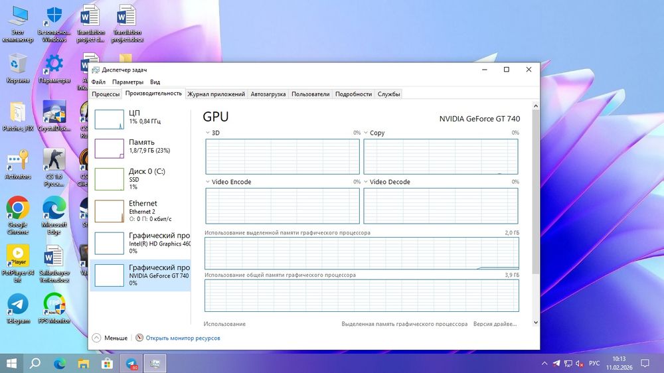This screenshot has height=373, width=664.
Task: Switch to the Подробности tab
Action: 354,94
